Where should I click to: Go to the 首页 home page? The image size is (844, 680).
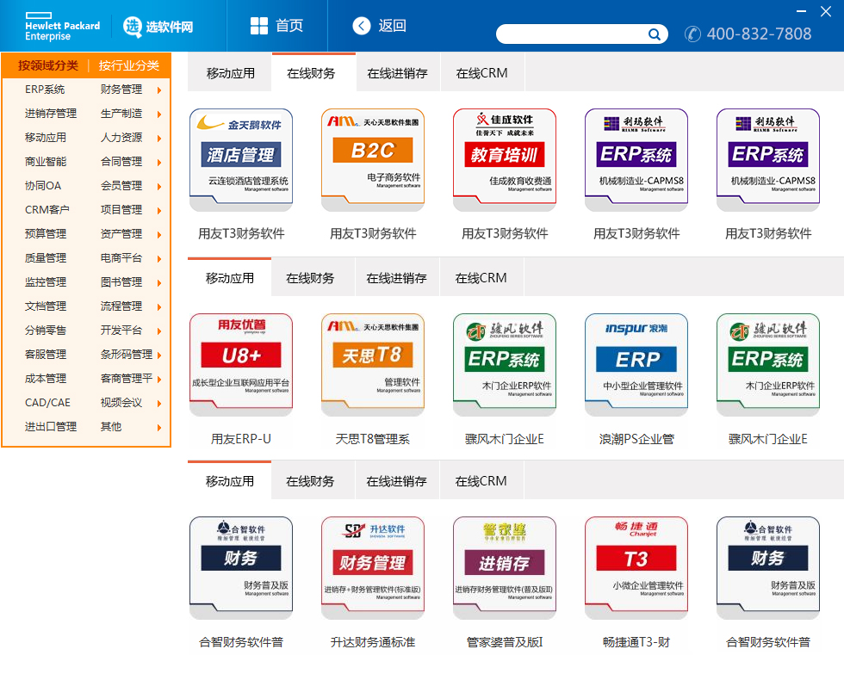[x=276, y=25]
